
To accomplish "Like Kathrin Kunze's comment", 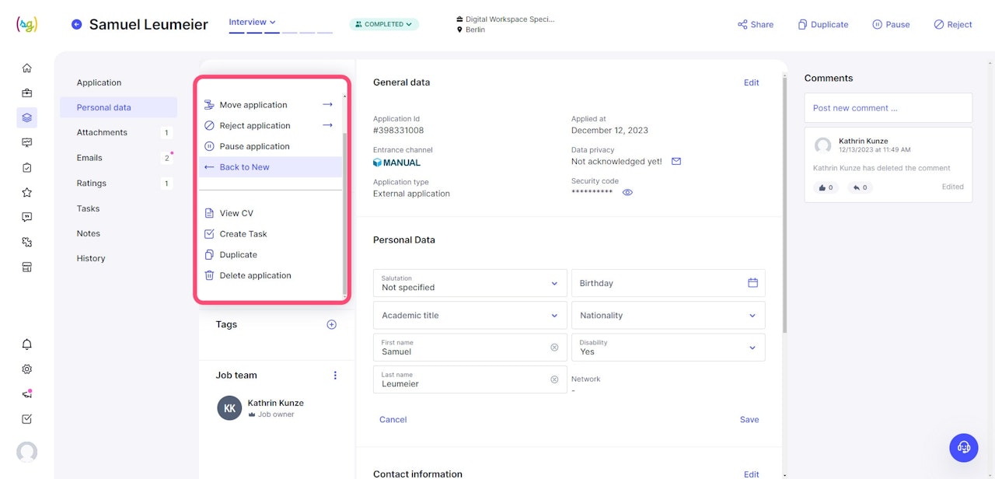I will point(826,187).
